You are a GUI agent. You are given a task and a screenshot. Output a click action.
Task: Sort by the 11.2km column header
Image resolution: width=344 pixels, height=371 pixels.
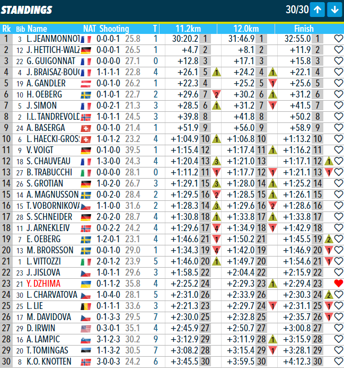coord(188,29)
